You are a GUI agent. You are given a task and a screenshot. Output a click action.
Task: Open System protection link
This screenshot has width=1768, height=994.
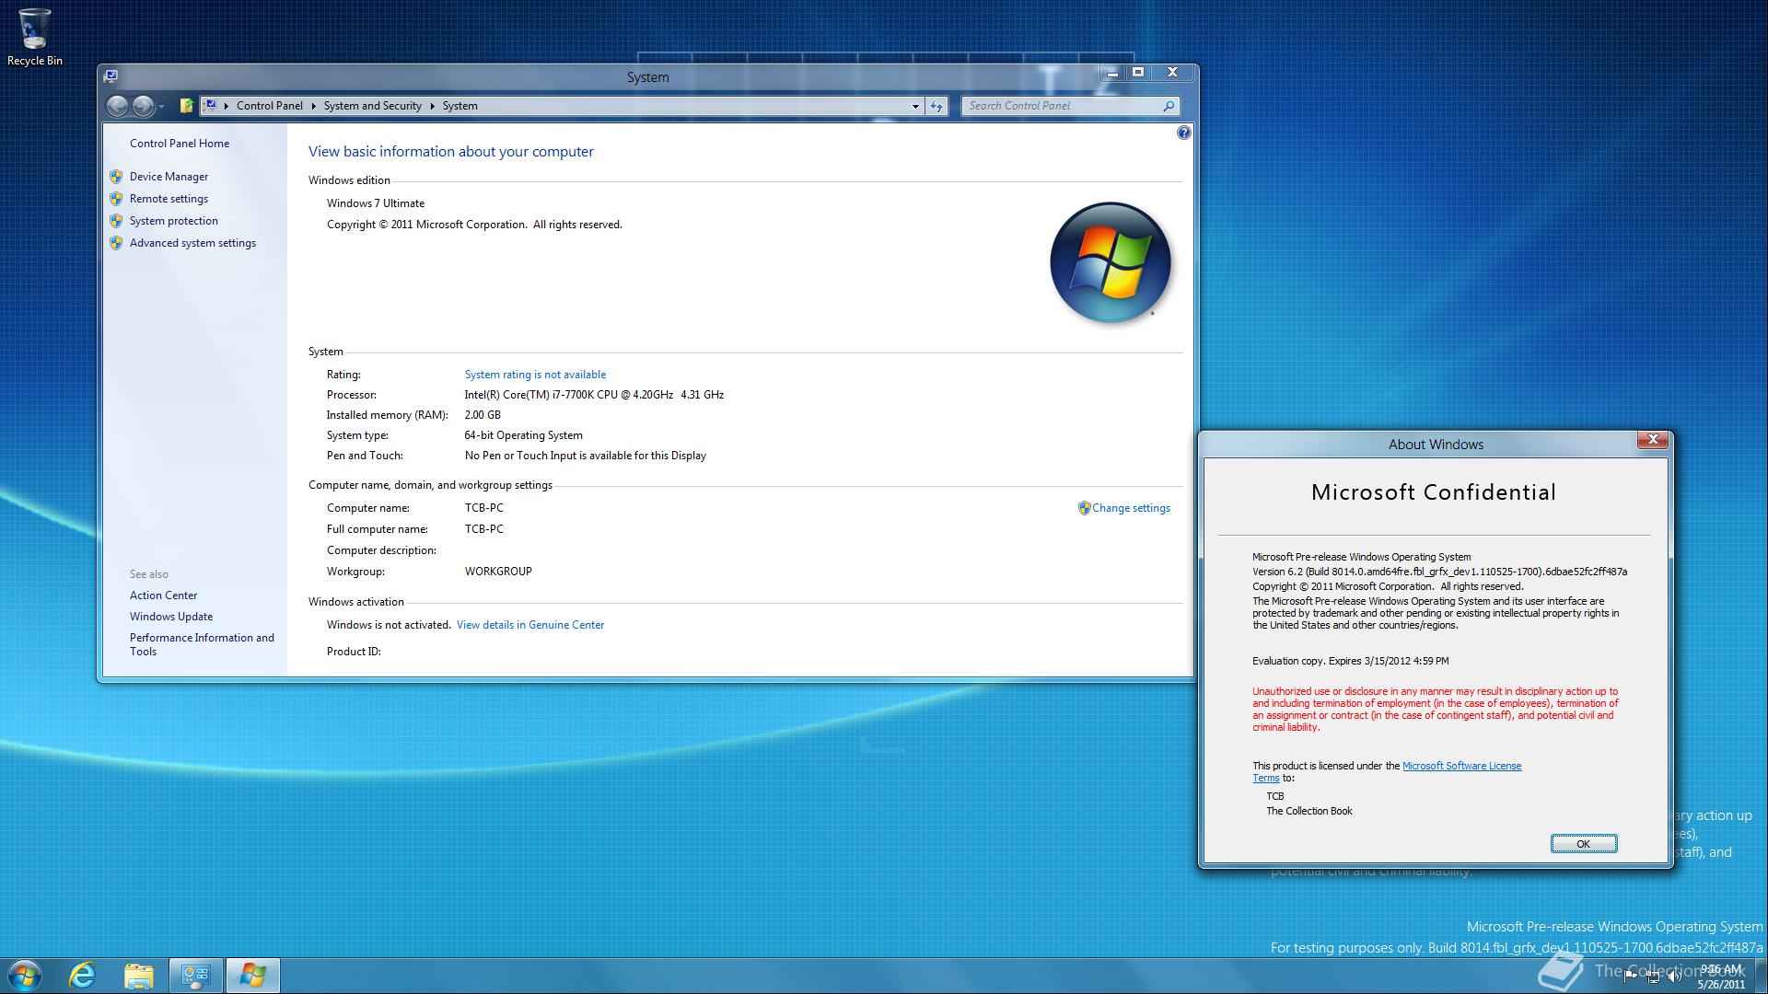[174, 221]
